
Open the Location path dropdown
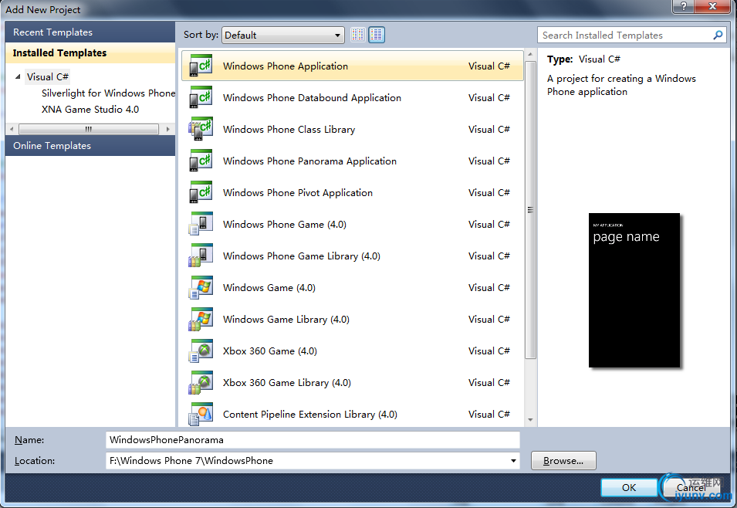pyautogui.click(x=513, y=460)
